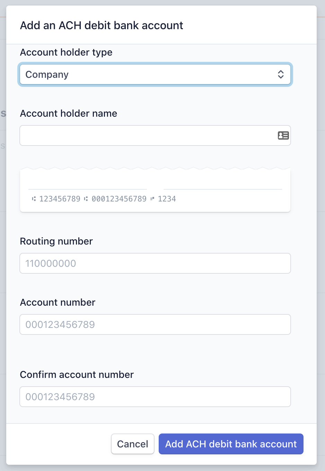Click sample routing number 123456789 on check
The width and height of the screenshot is (325, 471).
point(60,199)
